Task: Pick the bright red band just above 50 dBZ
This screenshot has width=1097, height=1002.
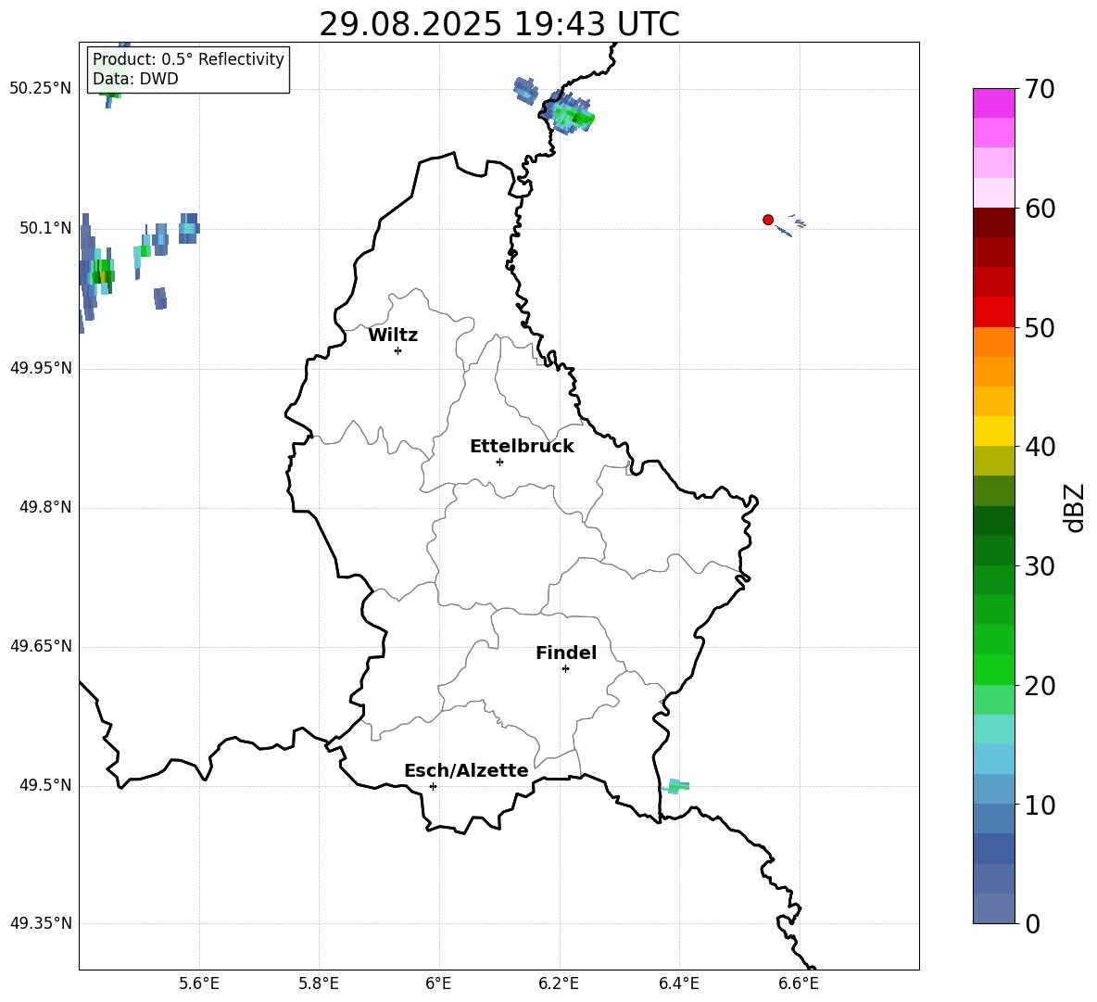Action: point(994,311)
